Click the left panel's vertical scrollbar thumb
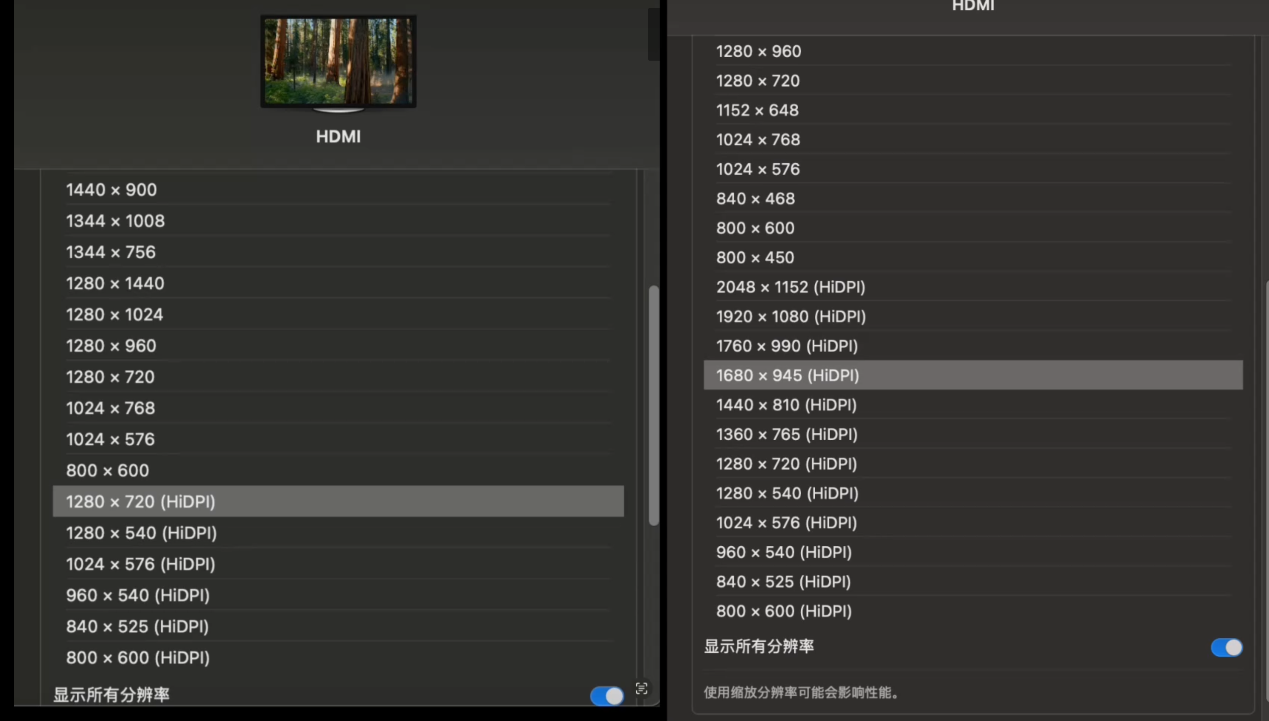 (x=654, y=405)
